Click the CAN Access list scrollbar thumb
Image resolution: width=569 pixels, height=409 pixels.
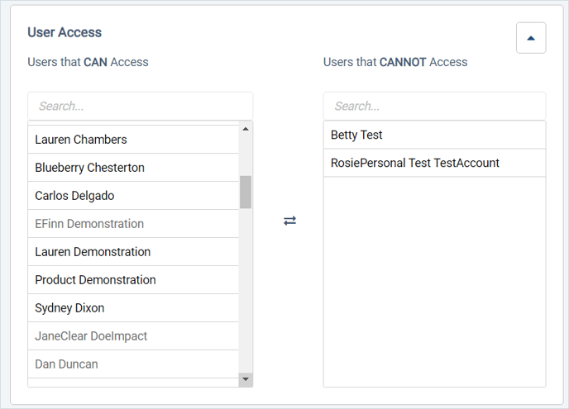[246, 193]
